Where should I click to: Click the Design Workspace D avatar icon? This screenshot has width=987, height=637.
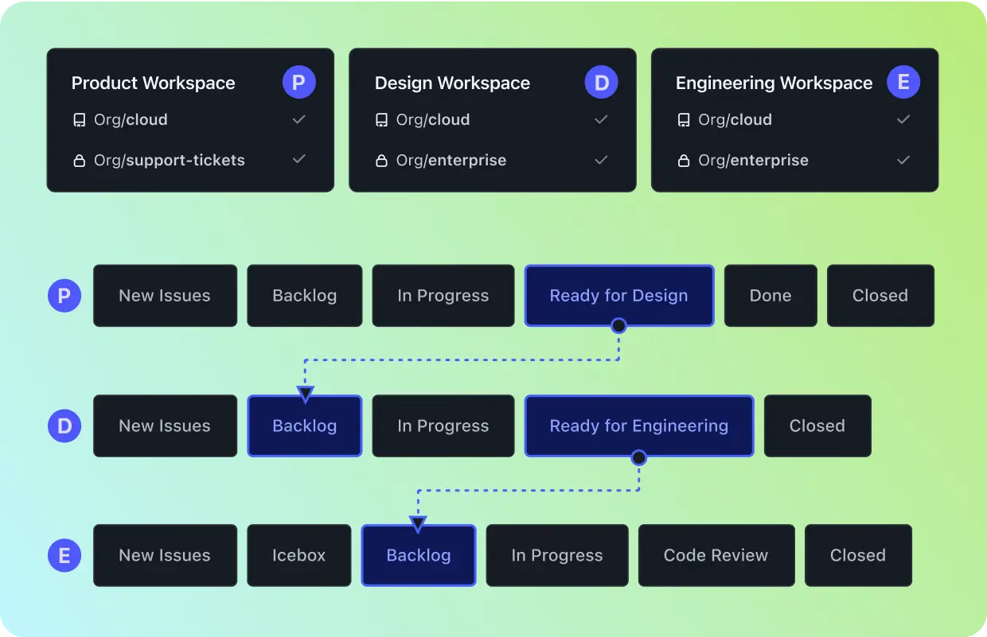(x=601, y=81)
